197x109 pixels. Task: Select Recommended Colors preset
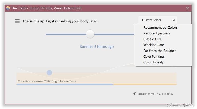coord(160,28)
